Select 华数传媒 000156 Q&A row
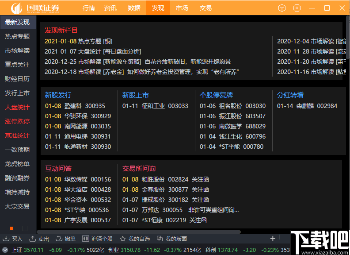Viewport: 350px width, 255px height. click(x=78, y=179)
